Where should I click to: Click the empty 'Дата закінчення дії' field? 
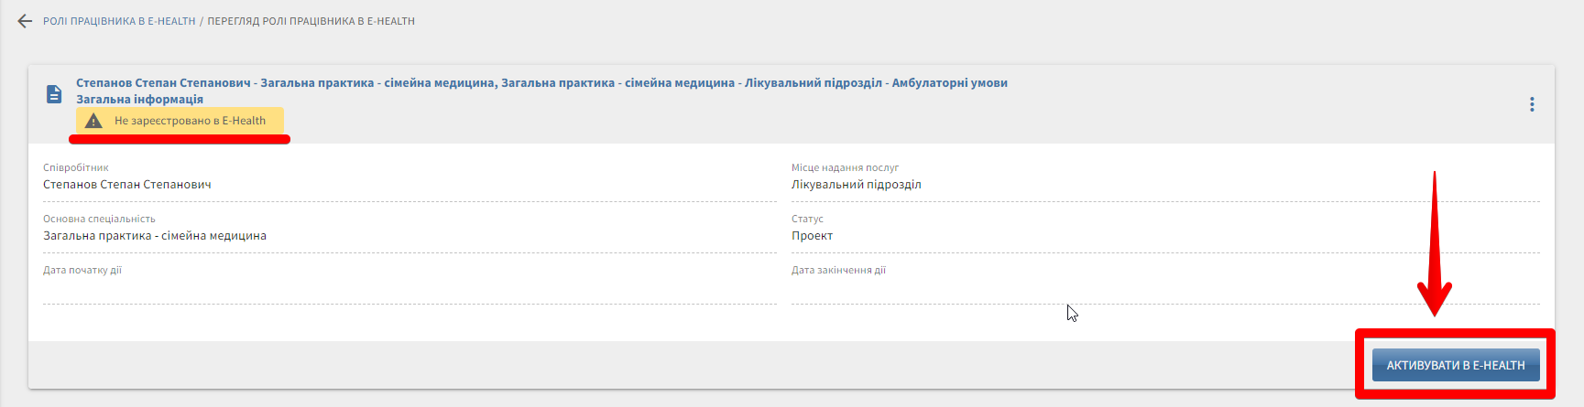[1163, 289]
